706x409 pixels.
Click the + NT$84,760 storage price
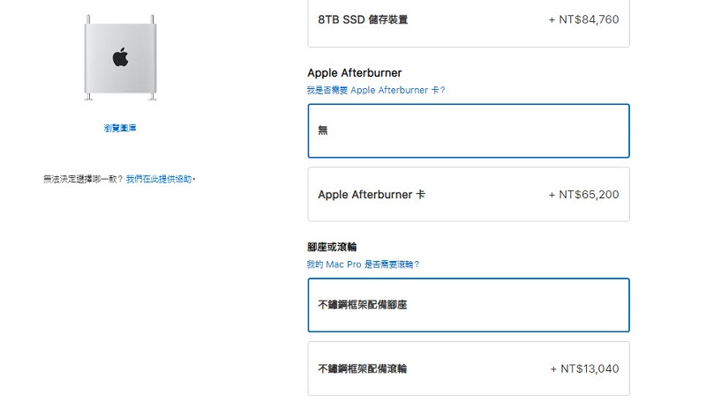[x=583, y=19]
